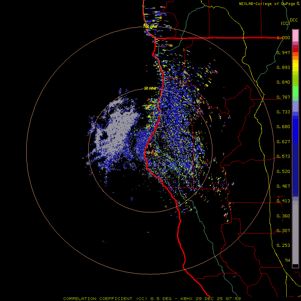This screenshot has width=301, height=301.
Task: Pick the 0.413 scale label
Action: pos(283,201)
